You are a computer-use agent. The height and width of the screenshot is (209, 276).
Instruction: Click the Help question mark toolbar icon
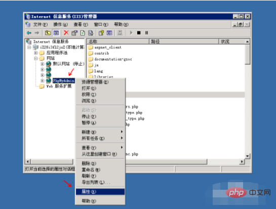coord(101,33)
